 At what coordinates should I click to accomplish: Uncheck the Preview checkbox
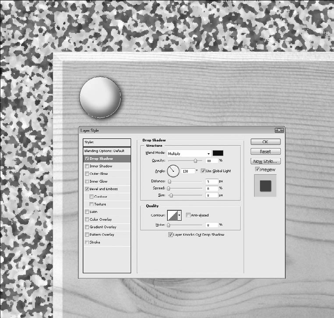[257, 169]
